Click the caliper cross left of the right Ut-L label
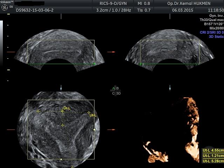Screen dimensions: 224x168 (89, 112)
